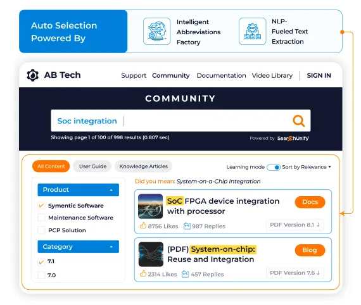Click the results count text showing 998 results
The height and width of the screenshot is (305, 361).
coord(110,137)
